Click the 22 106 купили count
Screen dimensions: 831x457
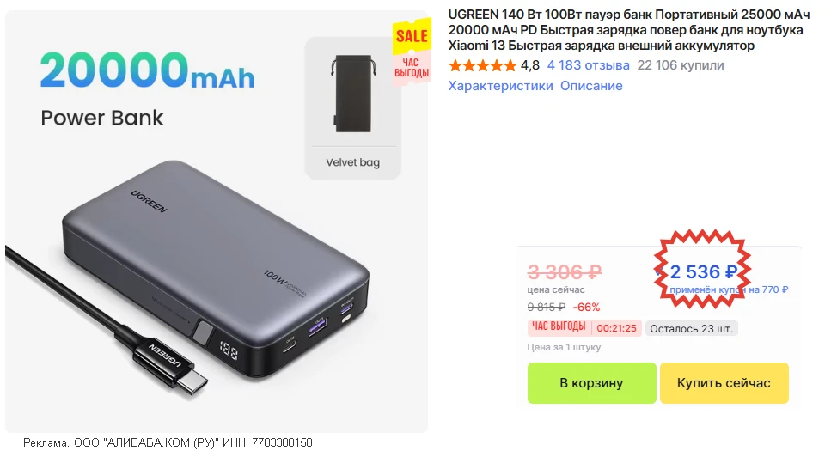click(680, 65)
